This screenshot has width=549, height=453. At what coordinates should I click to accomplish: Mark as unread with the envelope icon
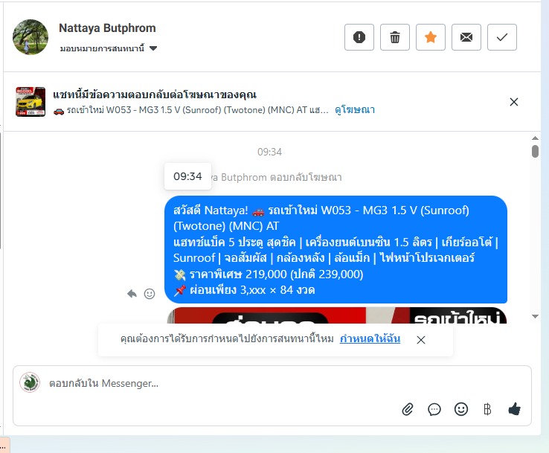pos(466,37)
